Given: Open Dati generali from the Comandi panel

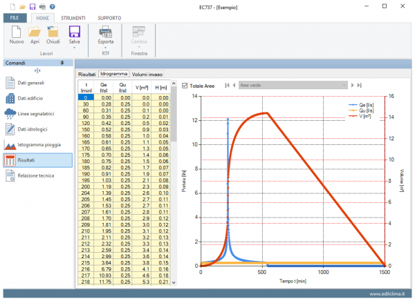Looking at the screenshot, I should pos(38,83).
